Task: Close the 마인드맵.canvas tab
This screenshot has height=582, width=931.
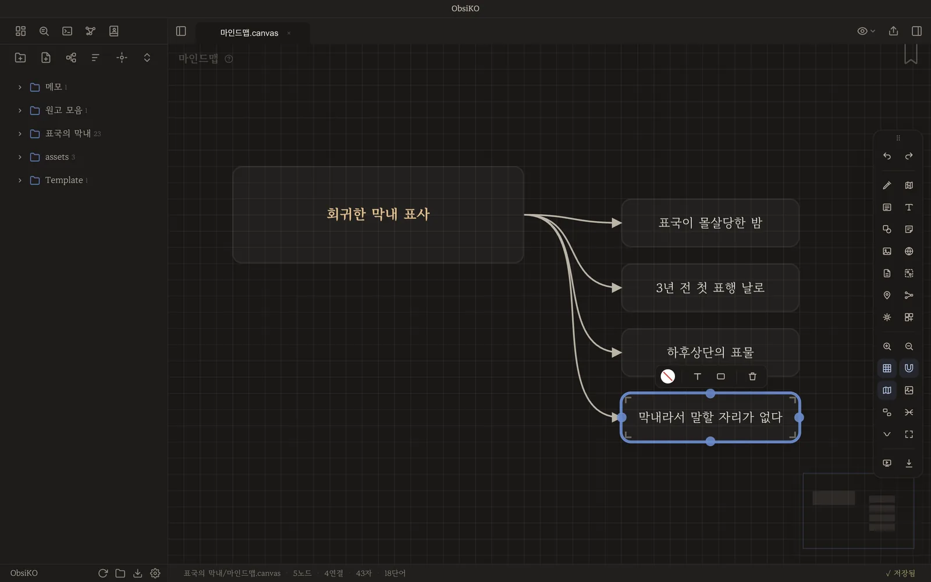Action: [289, 33]
